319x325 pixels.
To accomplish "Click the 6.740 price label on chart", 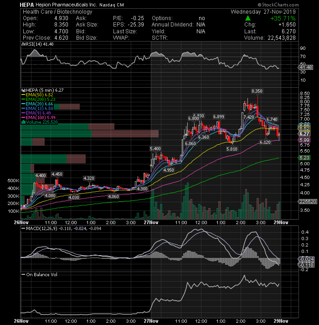I will click(272, 120).
